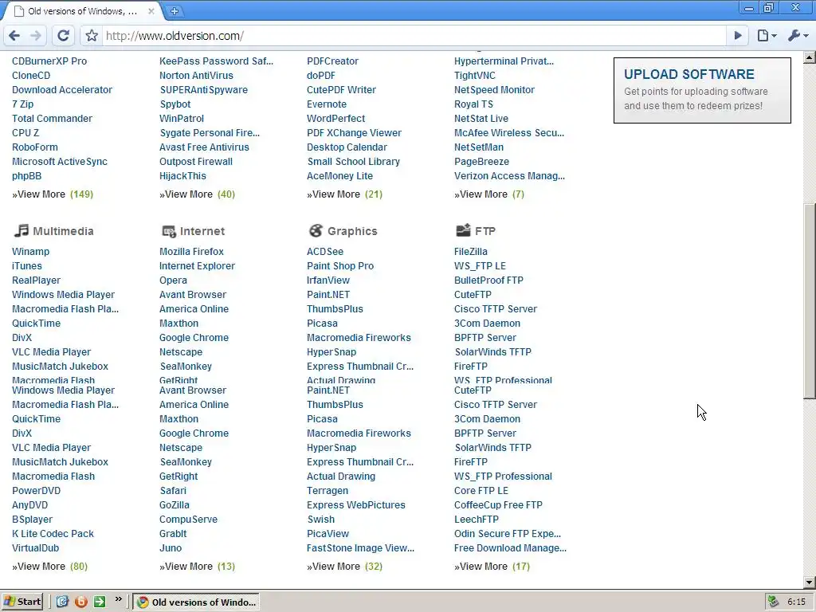Open the Winamp link
Screen dimensions: 816x612
pyautogui.click(x=30, y=251)
